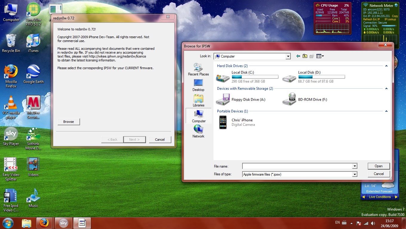Open Recent Places in the dialog sidebar

(199, 69)
